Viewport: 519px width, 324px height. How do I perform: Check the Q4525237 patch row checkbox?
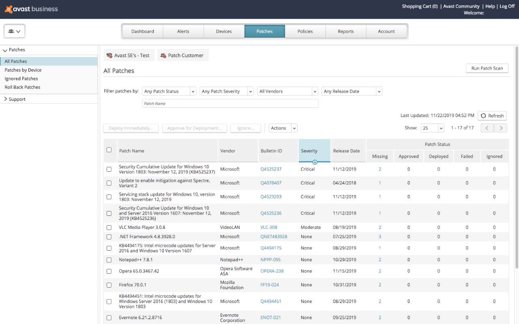(109, 169)
